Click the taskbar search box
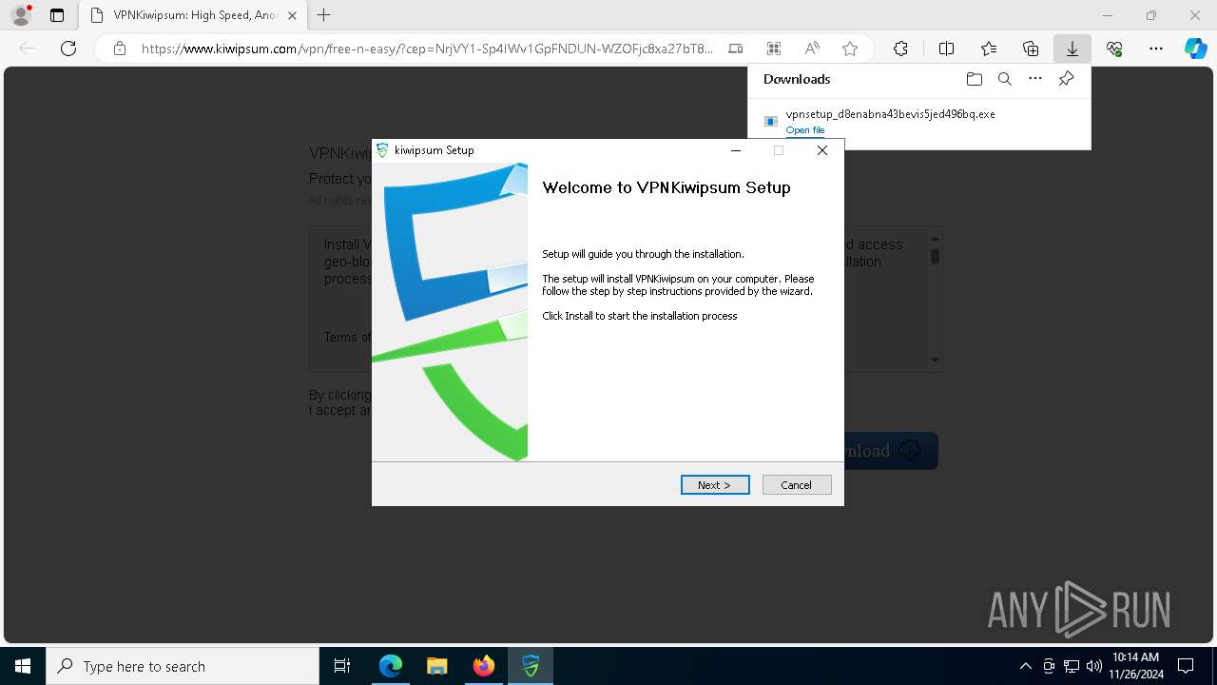 [x=183, y=666]
